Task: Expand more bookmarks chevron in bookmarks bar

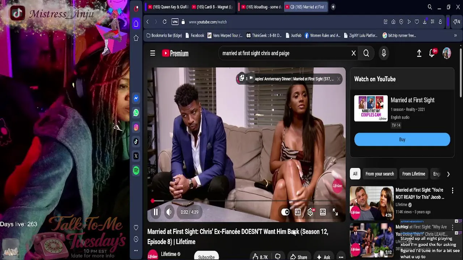Action: click(455, 35)
